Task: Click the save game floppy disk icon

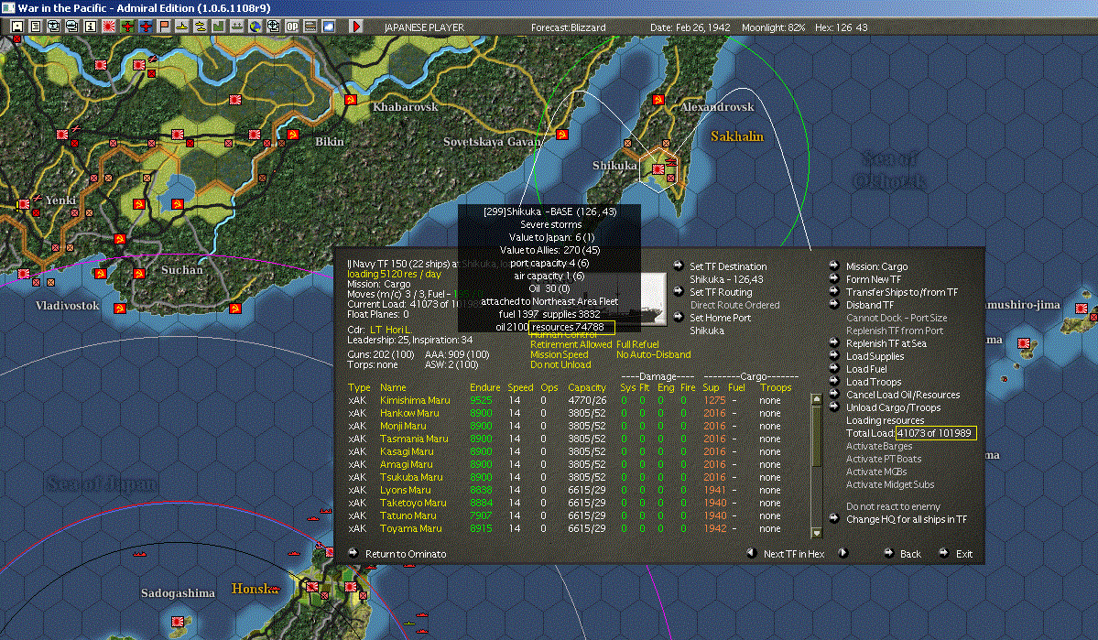Action: [x=17, y=27]
